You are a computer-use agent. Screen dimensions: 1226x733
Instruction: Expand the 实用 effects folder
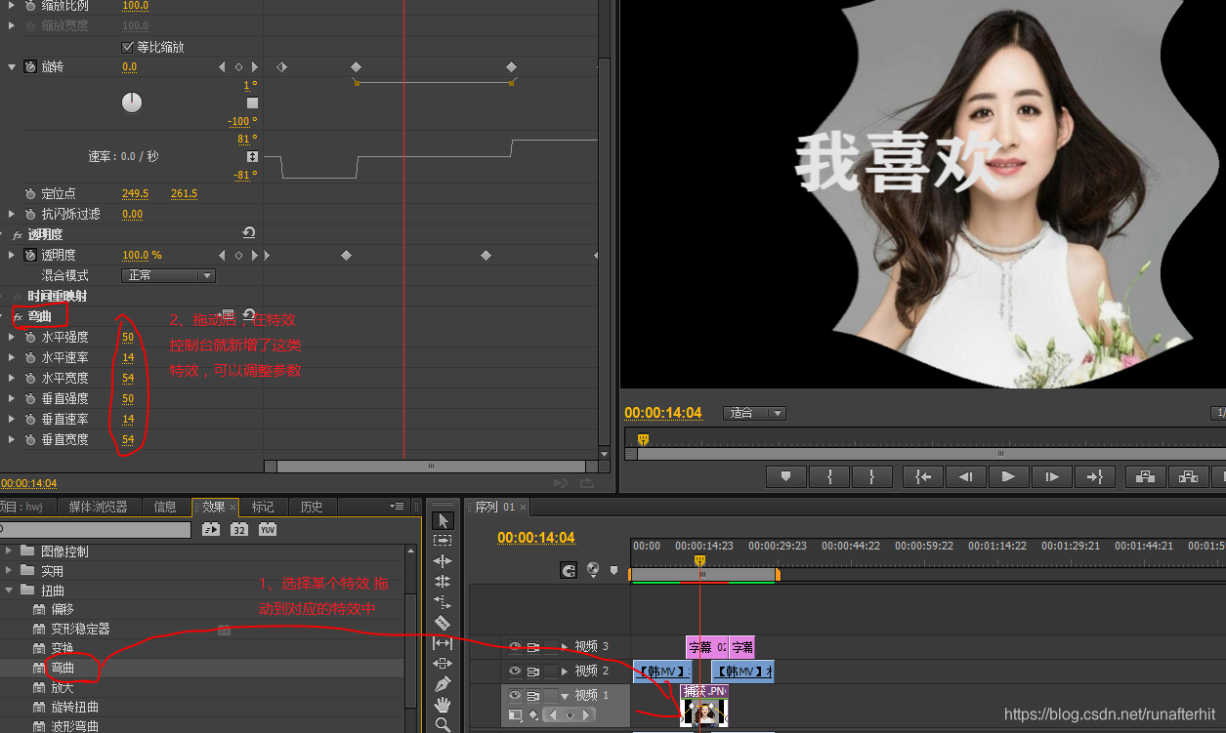pos(10,570)
